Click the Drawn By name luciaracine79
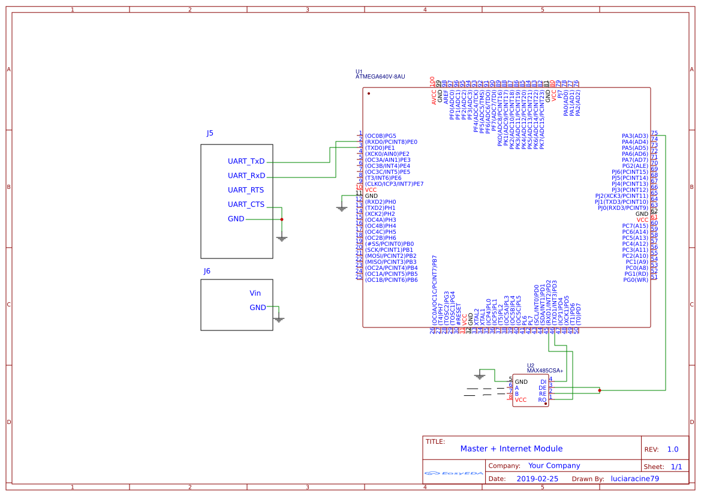The height and width of the screenshot is (496, 701). pos(636,478)
